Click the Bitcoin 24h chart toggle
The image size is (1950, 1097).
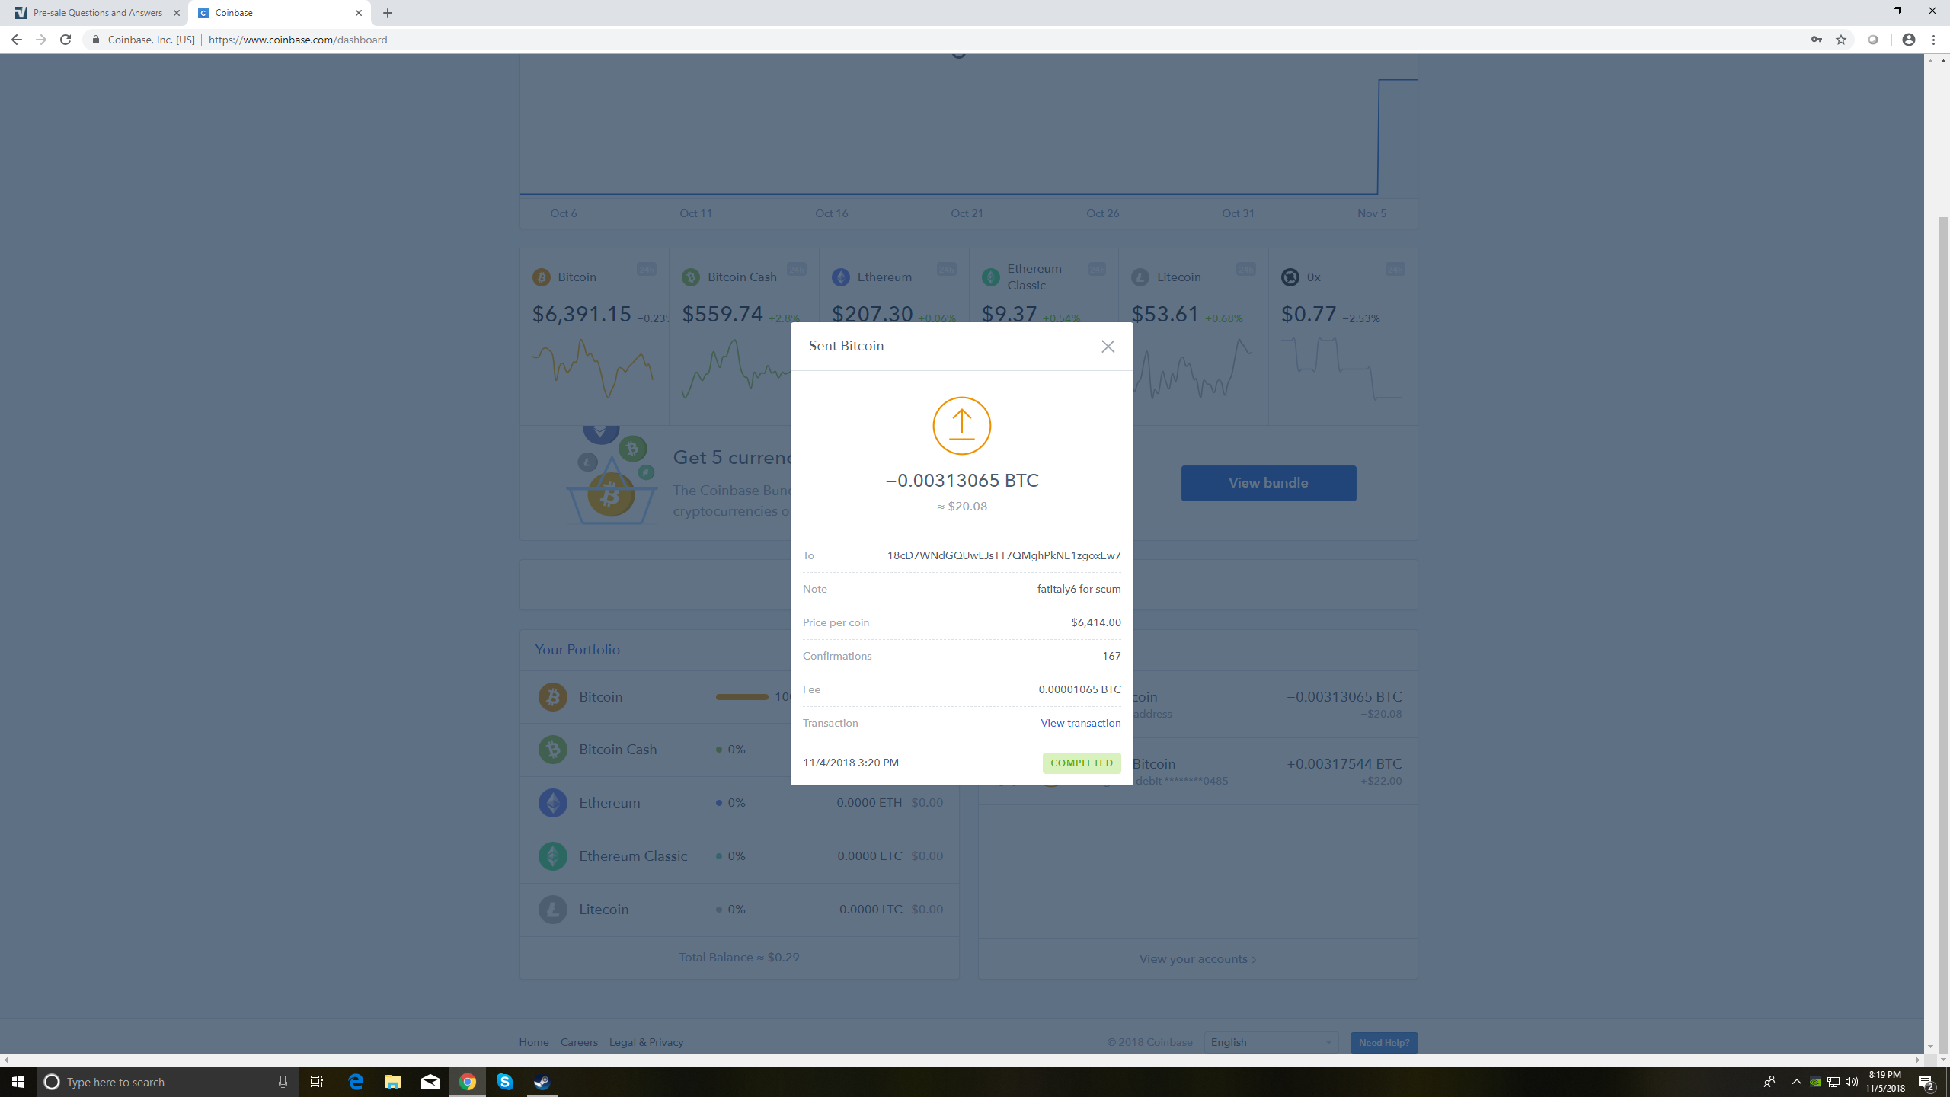click(646, 269)
